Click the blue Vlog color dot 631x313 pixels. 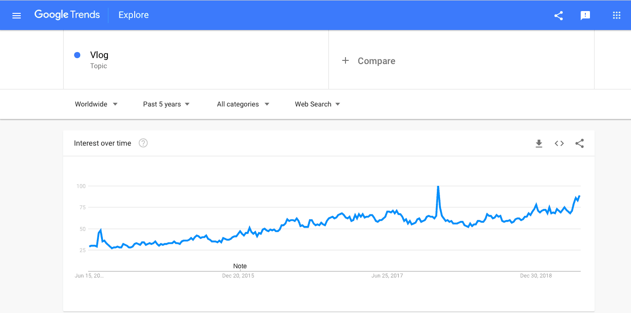pyautogui.click(x=77, y=55)
